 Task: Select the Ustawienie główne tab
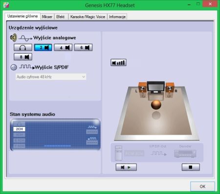click(x=22, y=16)
